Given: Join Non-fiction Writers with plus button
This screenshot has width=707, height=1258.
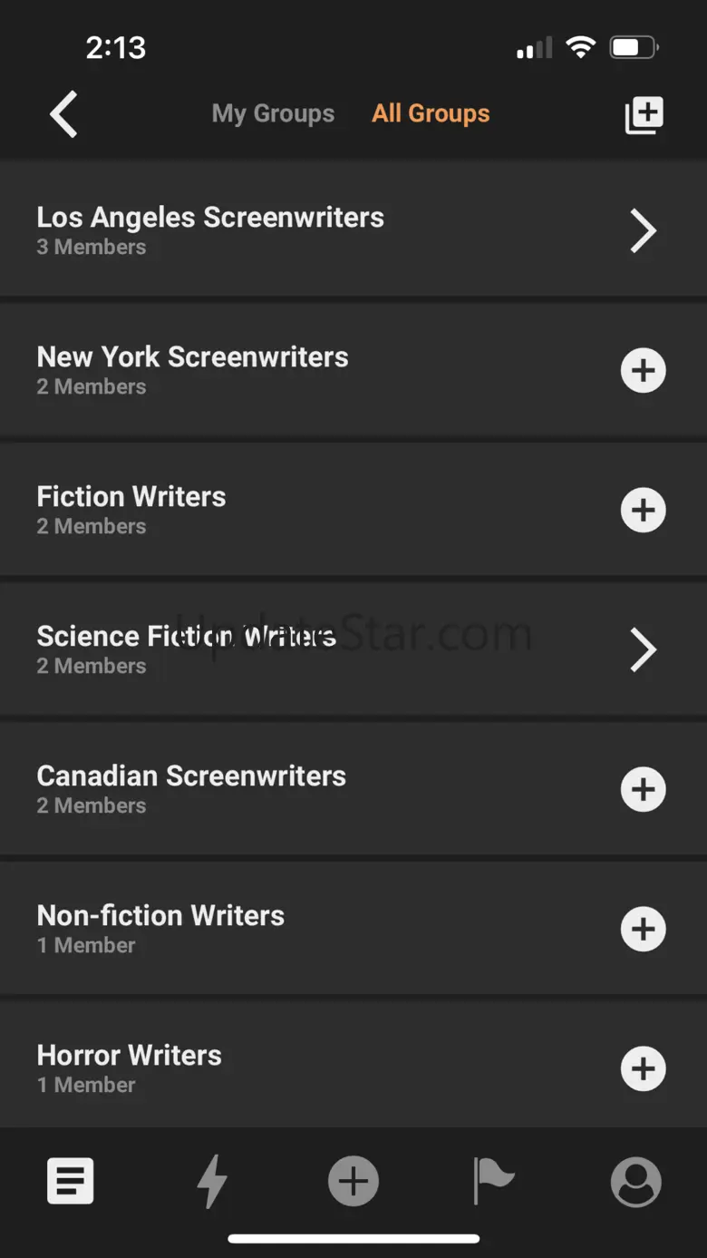Looking at the screenshot, I should click(x=643, y=929).
